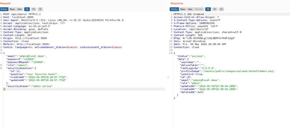Select the Pretty tab in Request pane
This screenshot has width=290, height=129.
point(4,9)
